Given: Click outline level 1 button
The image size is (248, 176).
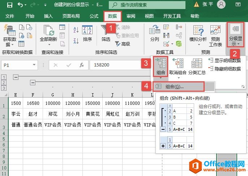Looking at the screenshot, I should [4, 77].
